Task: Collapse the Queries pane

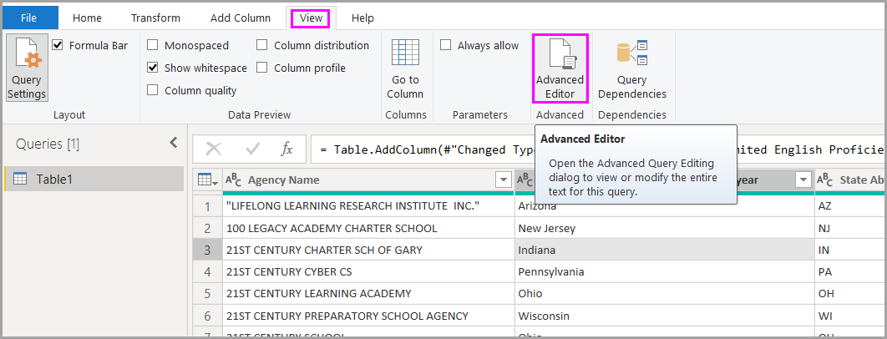Action: pyautogui.click(x=174, y=143)
